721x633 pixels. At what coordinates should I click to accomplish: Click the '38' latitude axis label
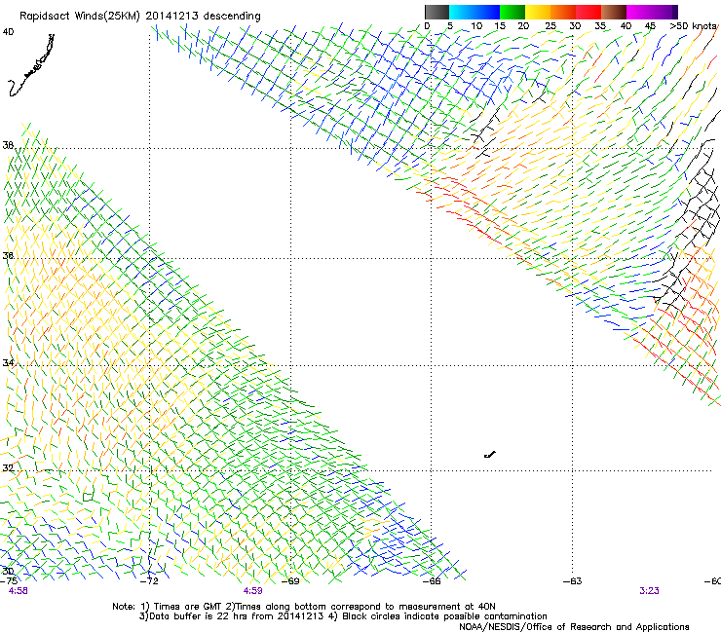click(8, 145)
